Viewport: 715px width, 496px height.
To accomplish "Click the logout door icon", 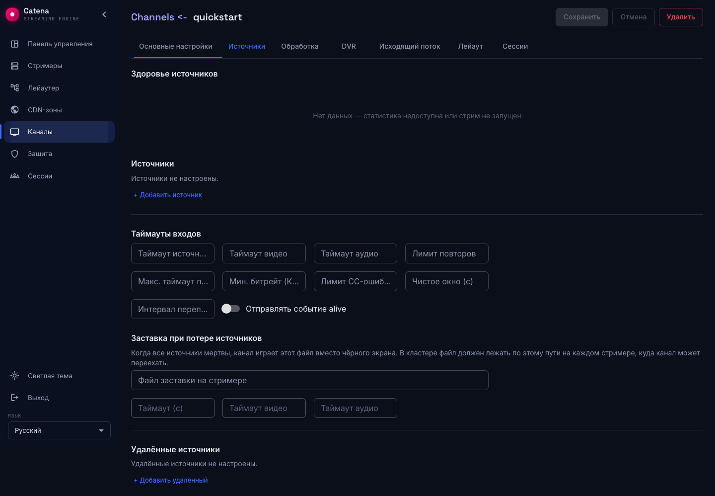I will pos(15,398).
